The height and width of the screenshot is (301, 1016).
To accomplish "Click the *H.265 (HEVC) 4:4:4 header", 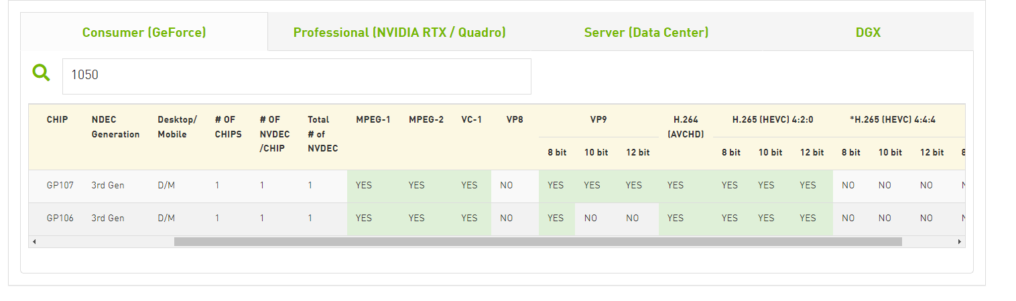I will coord(892,120).
